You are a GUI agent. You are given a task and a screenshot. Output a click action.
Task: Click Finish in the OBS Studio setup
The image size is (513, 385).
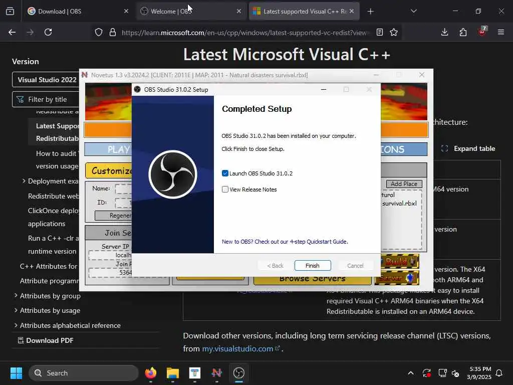click(x=313, y=266)
